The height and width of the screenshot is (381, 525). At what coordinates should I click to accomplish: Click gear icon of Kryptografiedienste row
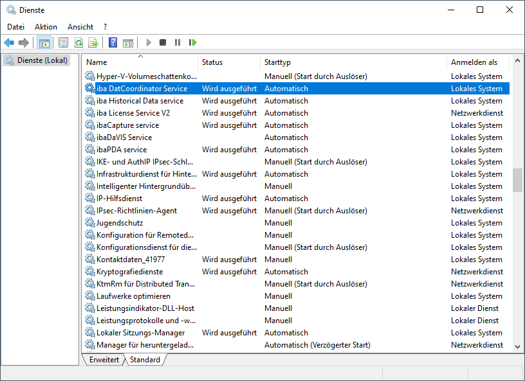[x=89, y=271]
